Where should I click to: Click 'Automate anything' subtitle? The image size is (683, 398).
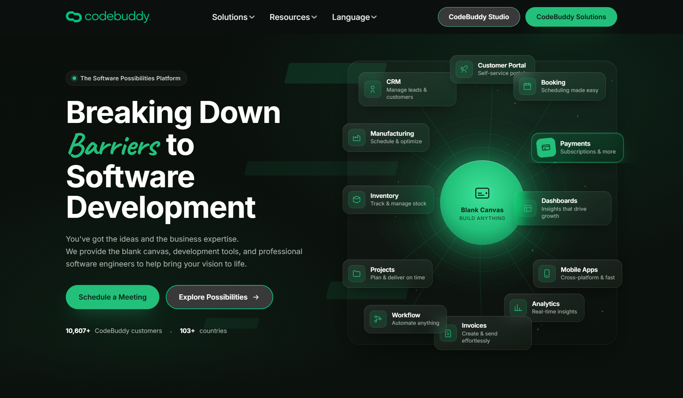pyautogui.click(x=415, y=323)
